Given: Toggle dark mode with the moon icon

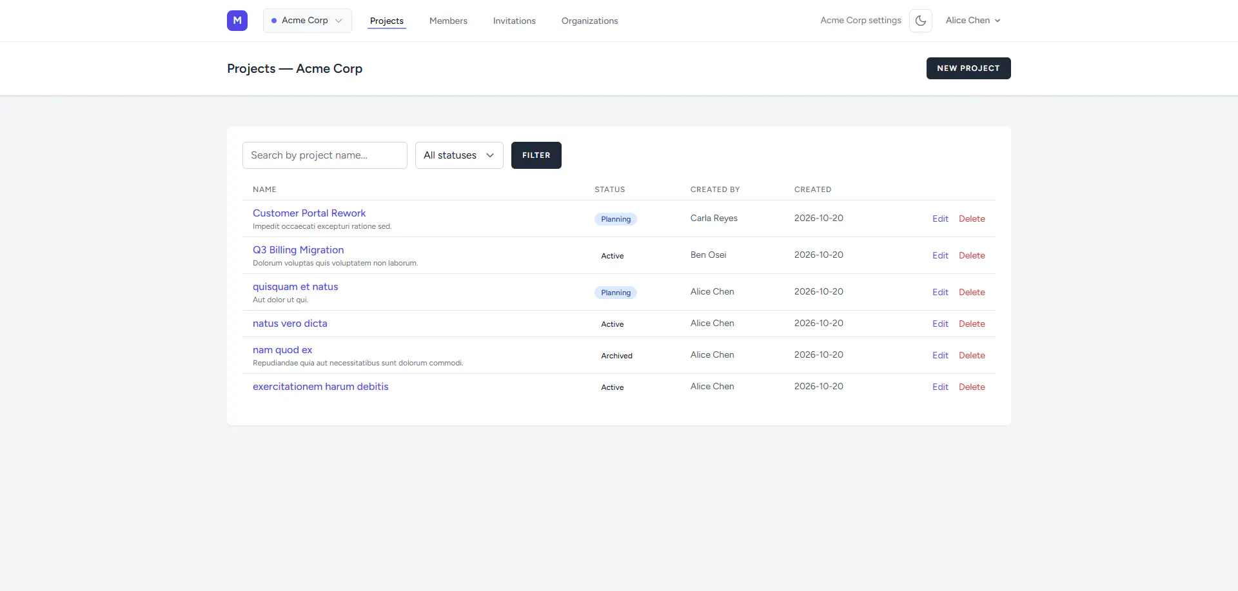Looking at the screenshot, I should 921,21.
